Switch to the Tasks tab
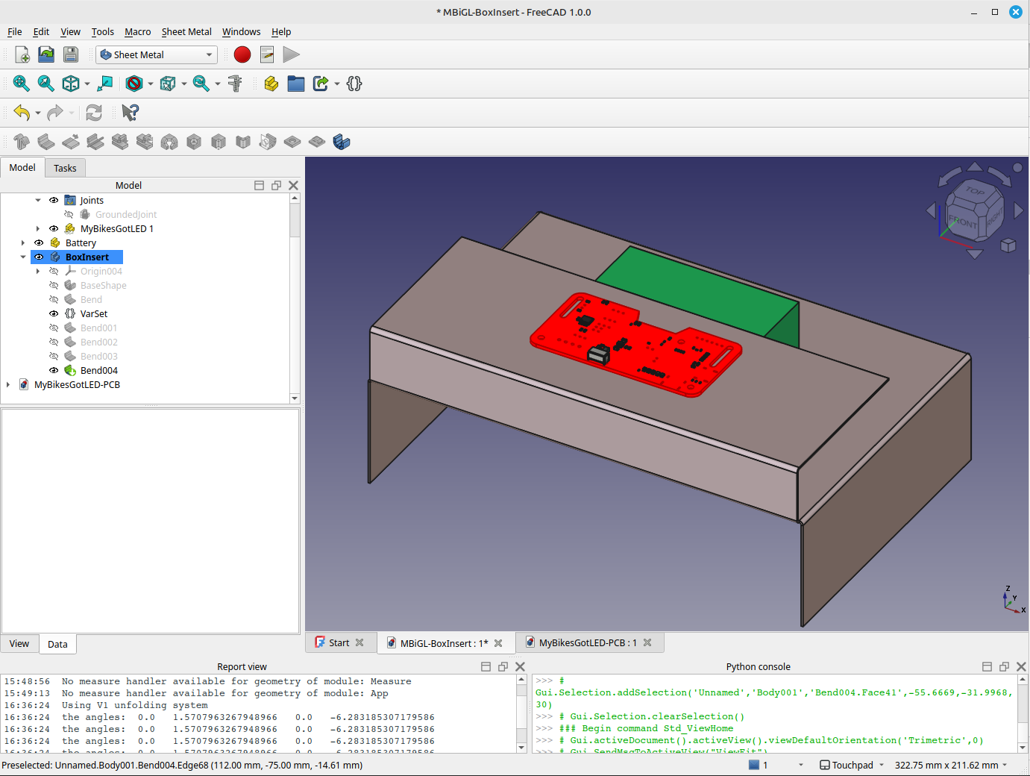This screenshot has height=776, width=1030. (65, 168)
